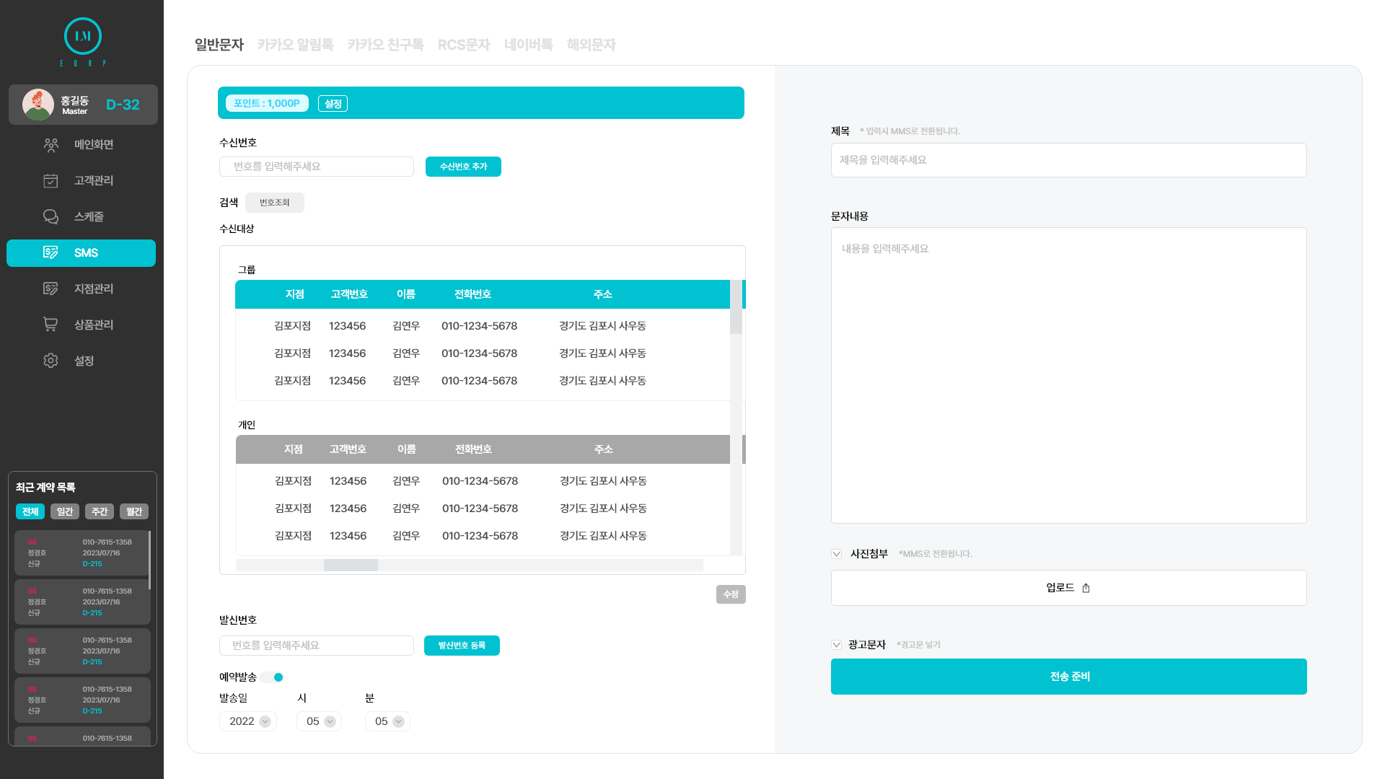Click the 문자내용 text area
Screen dimensions: 1385x779
click(1069, 376)
